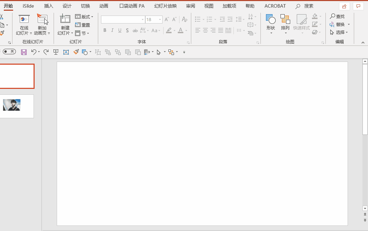Switch to the 插入 insert tab
The height and width of the screenshot is (231, 368).
click(x=48, y=6)
